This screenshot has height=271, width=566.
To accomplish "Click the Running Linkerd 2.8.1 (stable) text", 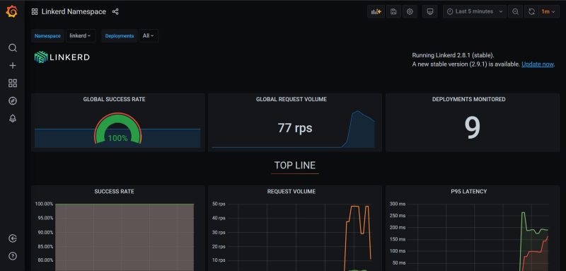I will pos(454,56).
